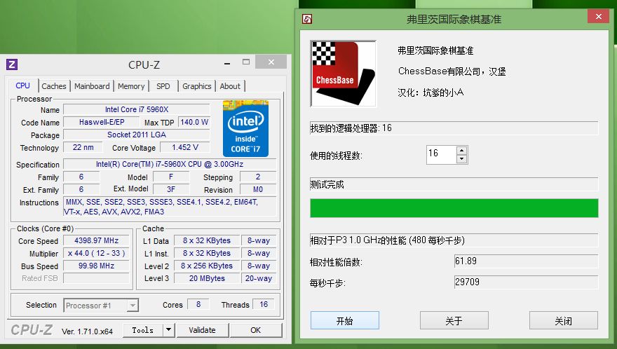
Task: Click the CPU-Z version text Ver. 1.71.0.x64
Action: click(x=88, y=331)
